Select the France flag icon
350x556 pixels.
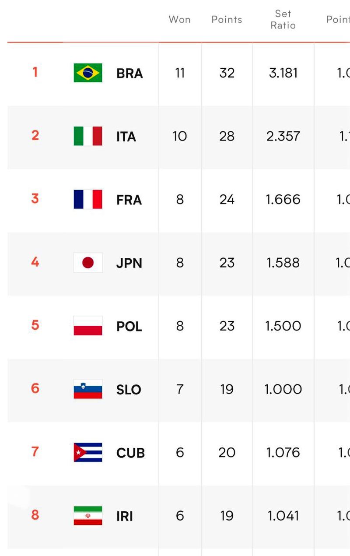tap(88, 199)
